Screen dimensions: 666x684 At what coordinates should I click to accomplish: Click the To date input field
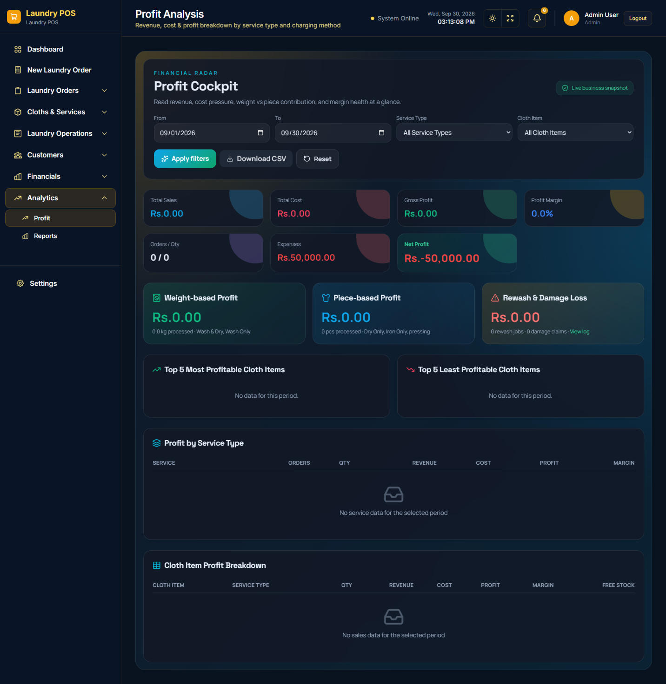pos(333,133)
